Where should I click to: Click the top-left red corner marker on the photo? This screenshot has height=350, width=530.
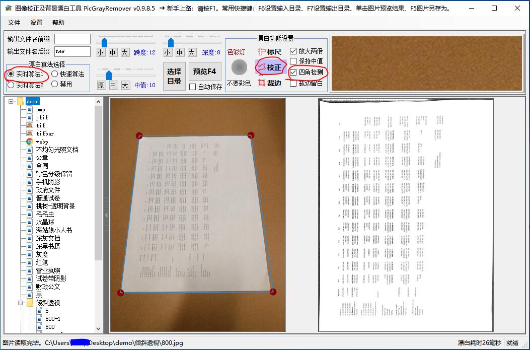(139, 135)
